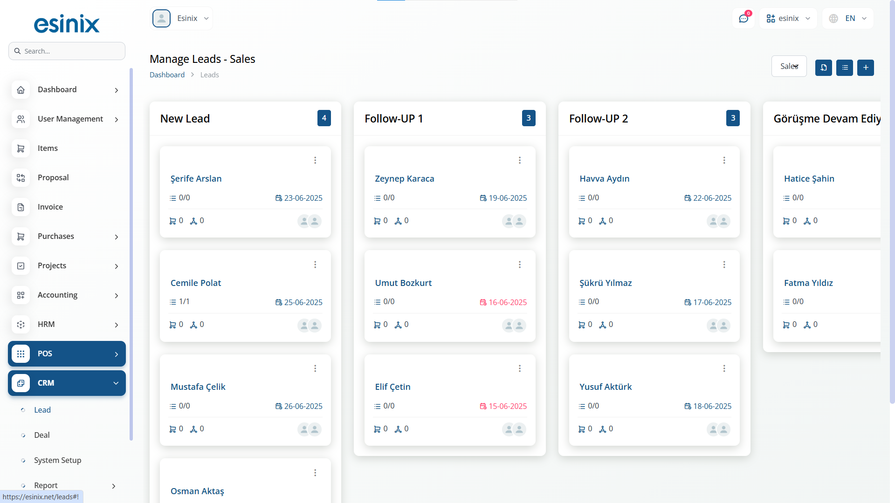The height and width of the screenshot is (503, 895).
Task: Open the chat messages icon
Action: coord(744,19)
